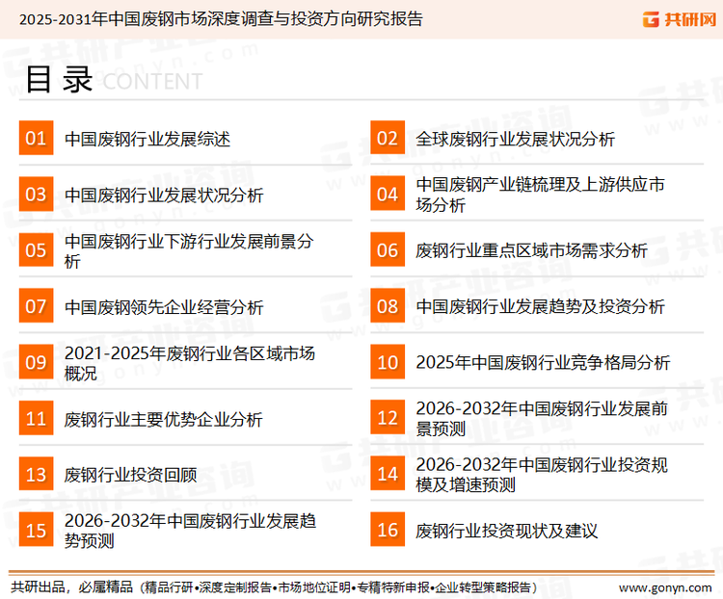This screenshot has height=599, width=723.
Task: Click the orange 15 number box
Action: click(36, 530)
